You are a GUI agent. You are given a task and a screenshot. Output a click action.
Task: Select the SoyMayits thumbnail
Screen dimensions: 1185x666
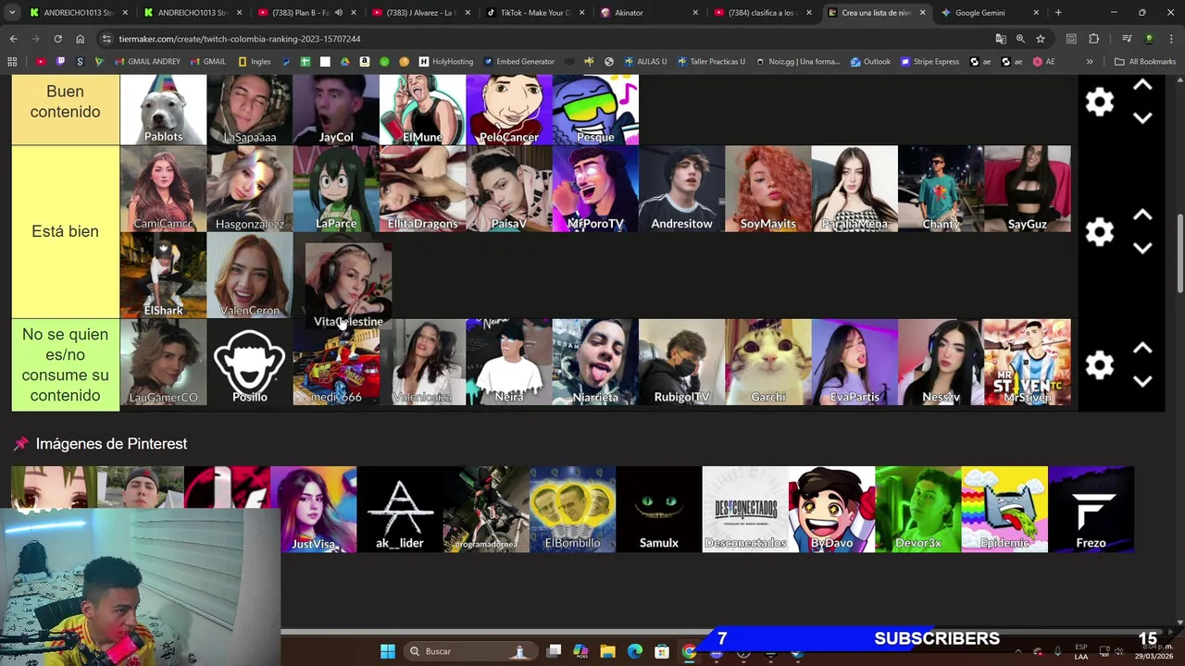coord(767,189)
